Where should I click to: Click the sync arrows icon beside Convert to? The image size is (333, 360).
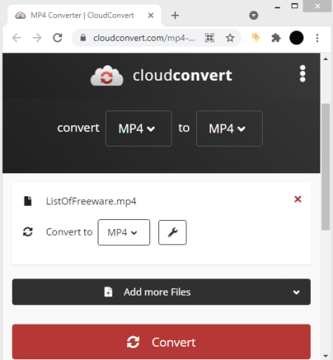27,232
